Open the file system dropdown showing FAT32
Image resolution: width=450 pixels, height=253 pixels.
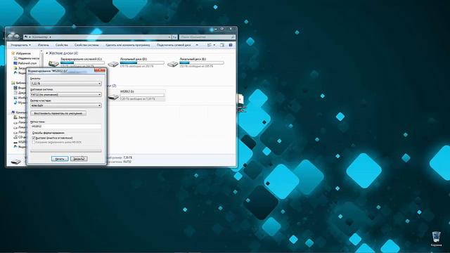coord(65,94)
